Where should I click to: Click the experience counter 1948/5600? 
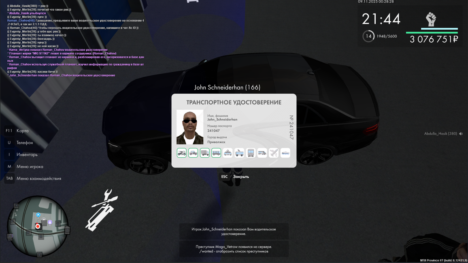pos(387,36)
